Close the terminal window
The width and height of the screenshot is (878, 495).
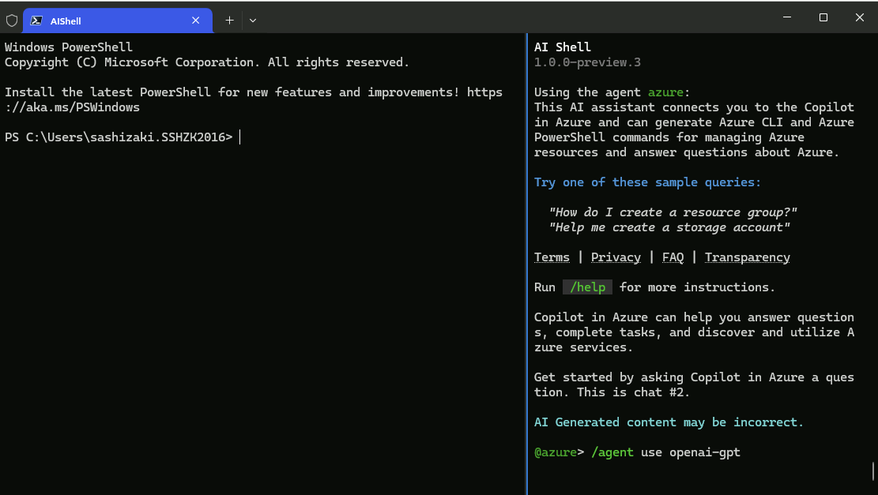pos(860,17)
